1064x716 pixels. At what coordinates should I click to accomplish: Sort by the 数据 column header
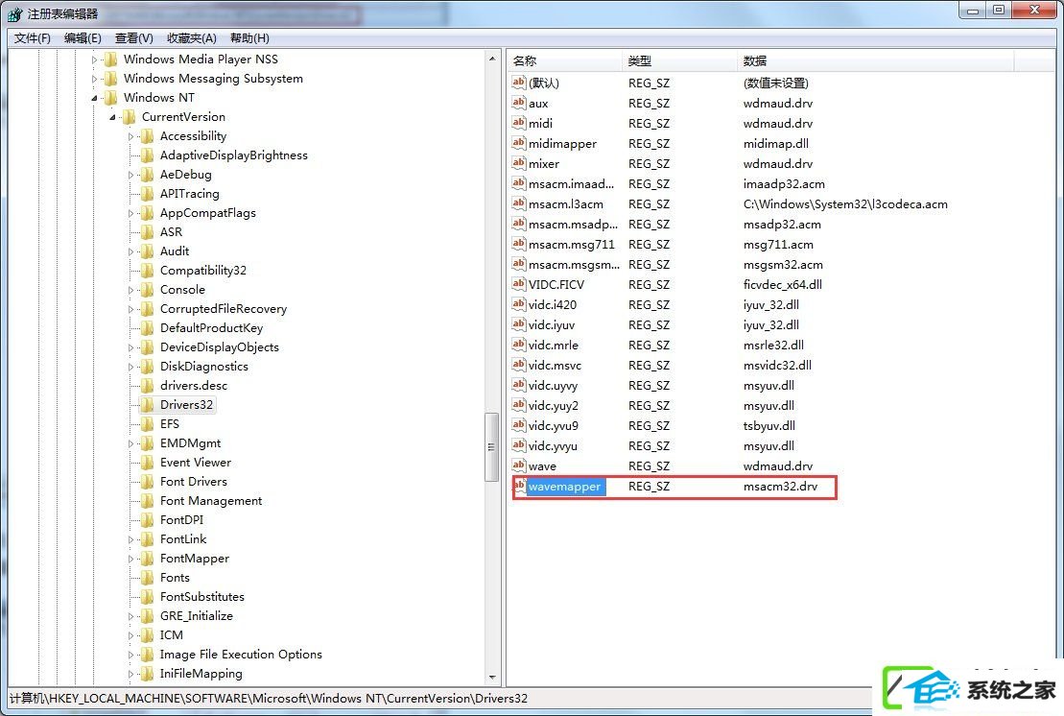(875, 61)
